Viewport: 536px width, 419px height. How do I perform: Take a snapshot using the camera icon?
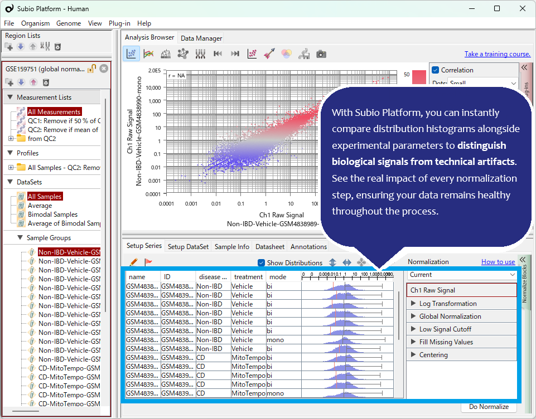click(x=321, y=53)
